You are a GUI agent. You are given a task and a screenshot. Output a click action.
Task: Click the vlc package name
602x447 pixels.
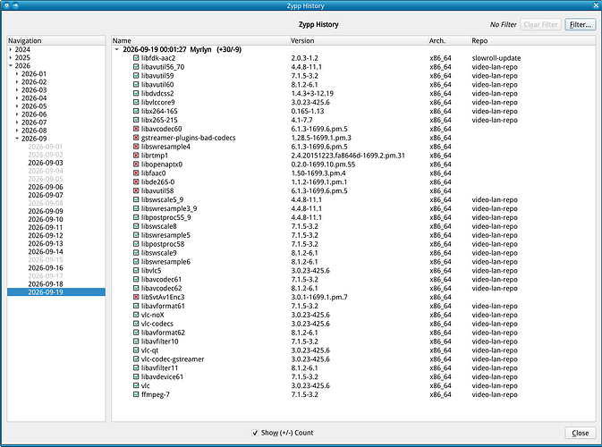click(x=145, y=385)
